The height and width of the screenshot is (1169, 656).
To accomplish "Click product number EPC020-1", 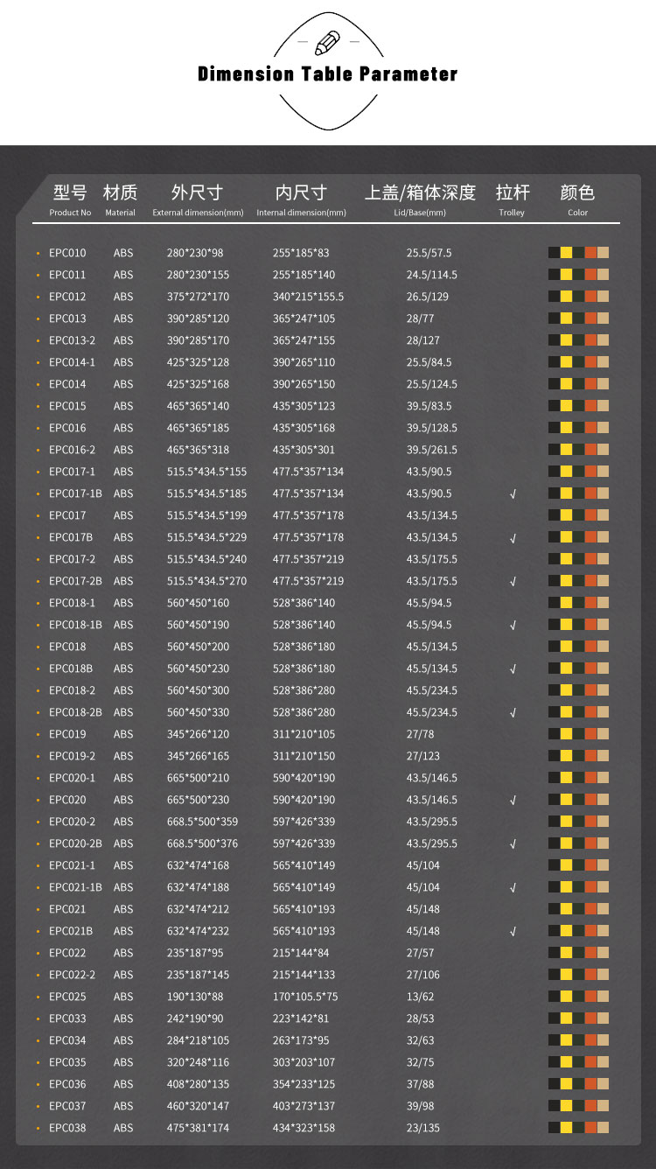I will (x=73, y=778).
